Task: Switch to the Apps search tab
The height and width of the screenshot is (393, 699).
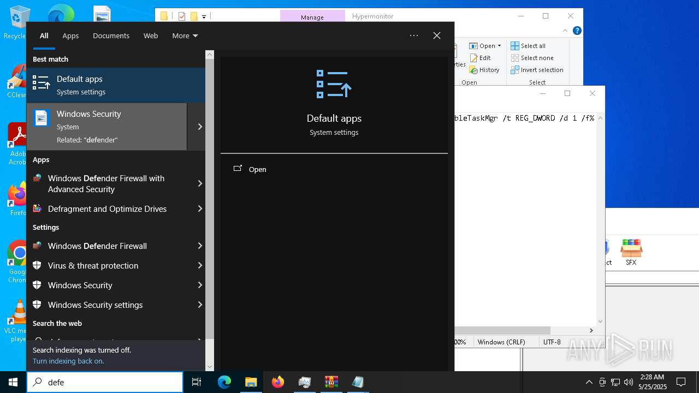Action: (70, 35)
